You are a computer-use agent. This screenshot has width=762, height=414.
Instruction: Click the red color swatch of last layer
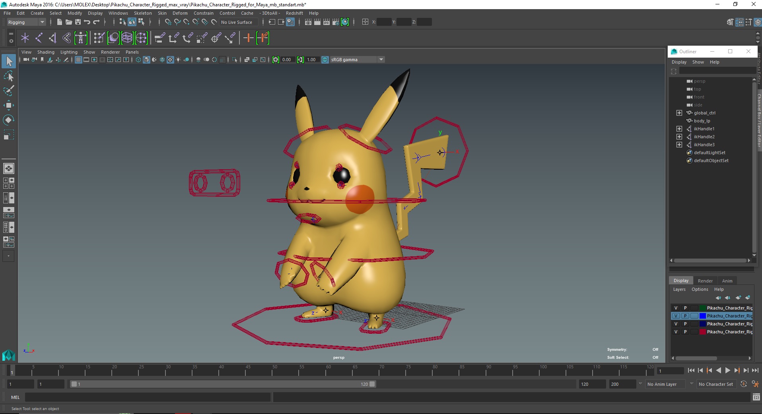pyautogui.click(x=702, y=332)
